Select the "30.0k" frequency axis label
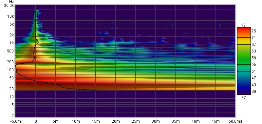 click(9, 6)
